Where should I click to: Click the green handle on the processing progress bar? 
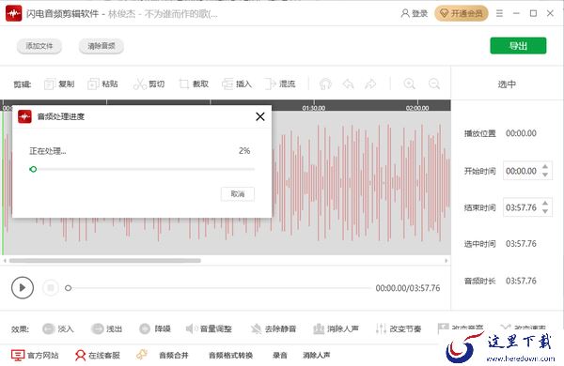(x=33, y=169)
